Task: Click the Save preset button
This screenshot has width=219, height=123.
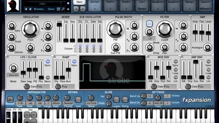Action: pyautogui.click(x=51, y=9)
